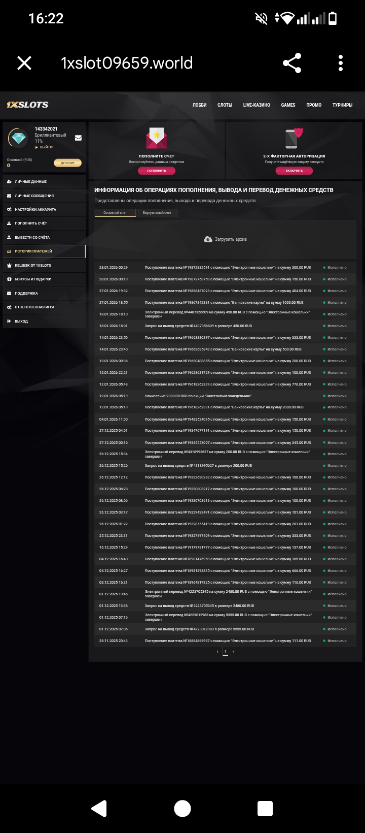The width and height of the screenshot is (365, 833).
Task: Click the 28.01.2026 00:19 payment row
Action: click(225, 279)
